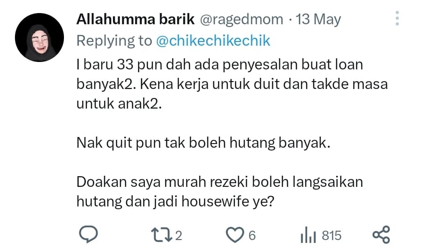Image resolution: width=422 pixels, height=247 pixels.
Task: Select the line ending 'jadi housewife ye?'
Action: (x=175, y=202)
